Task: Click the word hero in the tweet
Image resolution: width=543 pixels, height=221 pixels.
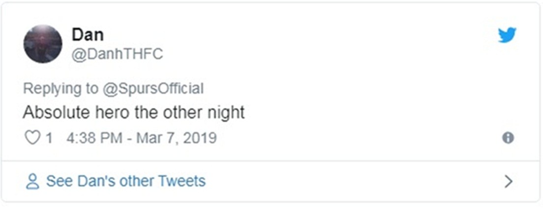Action: point(115,112)
